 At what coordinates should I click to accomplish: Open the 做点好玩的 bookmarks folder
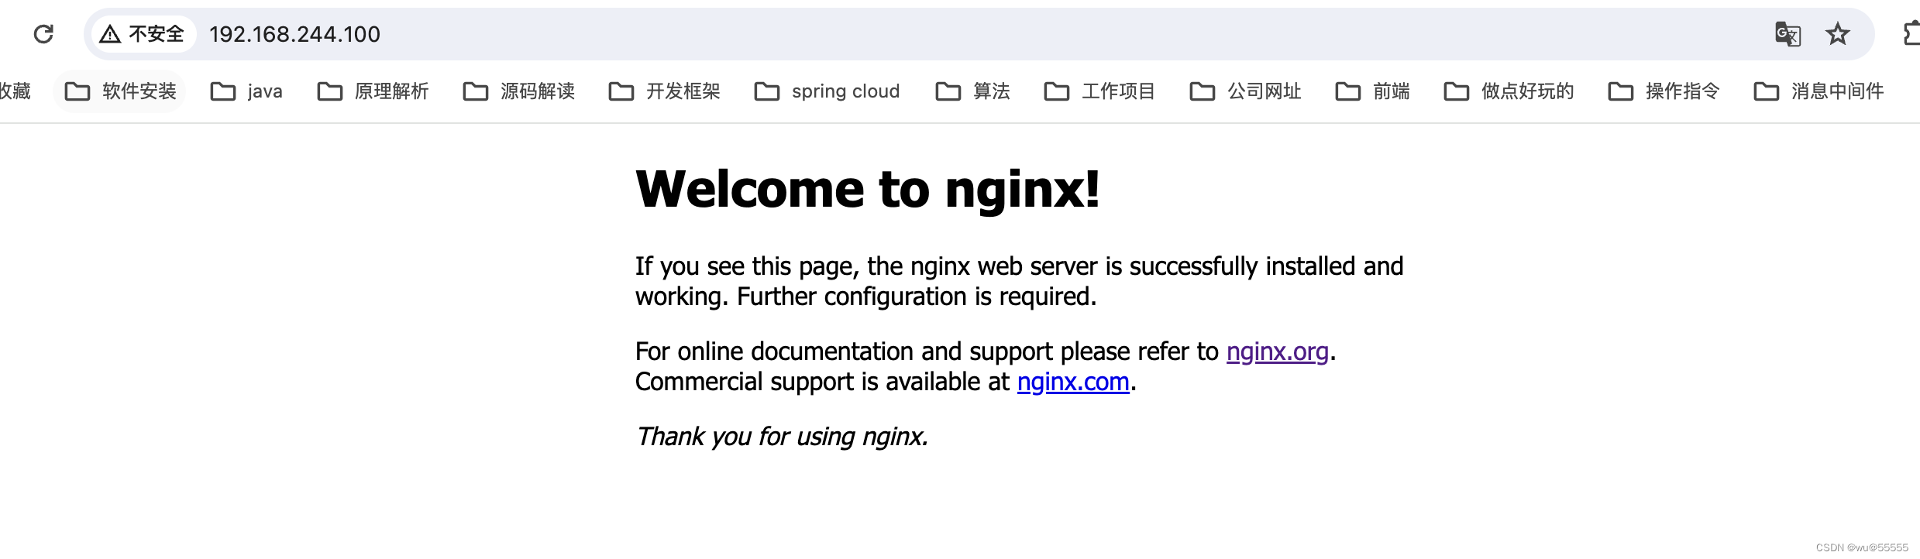pyautogui.click(x=1509, y=91)
